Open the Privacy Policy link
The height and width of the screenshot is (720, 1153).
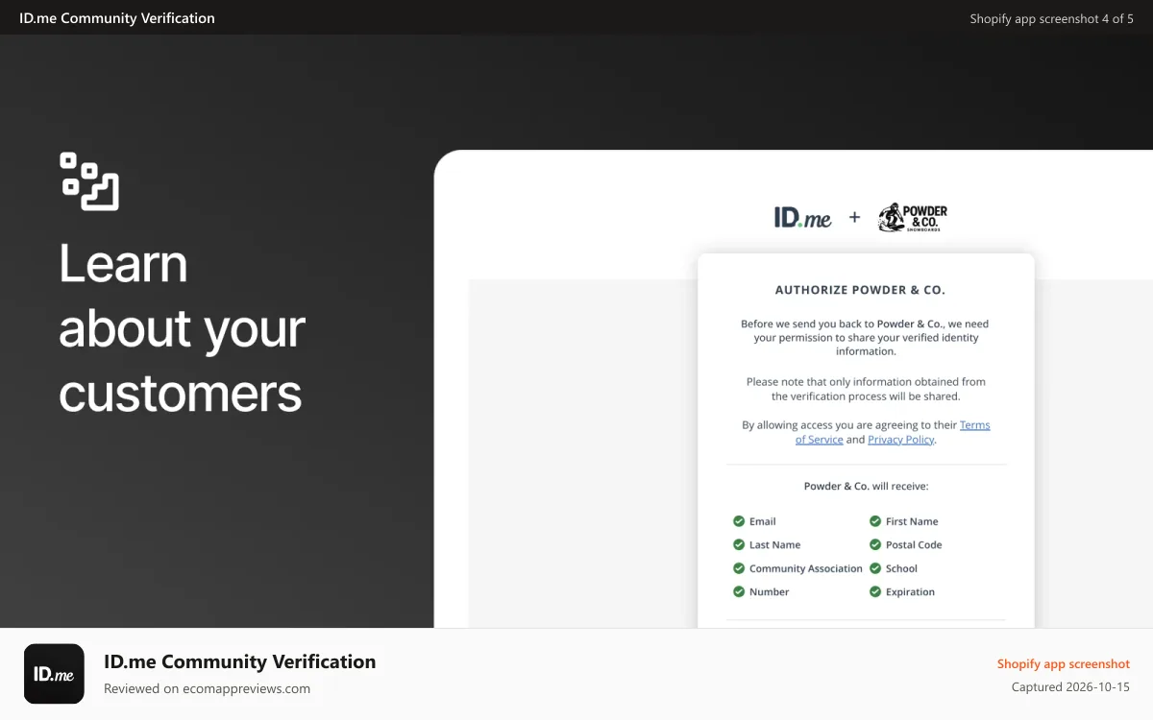[901, 440]
